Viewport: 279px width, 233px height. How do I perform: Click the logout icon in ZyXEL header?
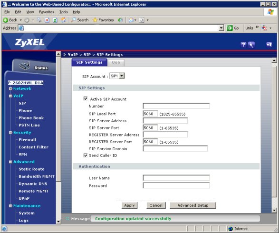[x=269, y=45]
